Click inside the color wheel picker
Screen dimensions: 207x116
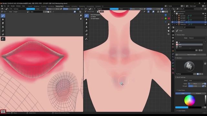(190, 101)
